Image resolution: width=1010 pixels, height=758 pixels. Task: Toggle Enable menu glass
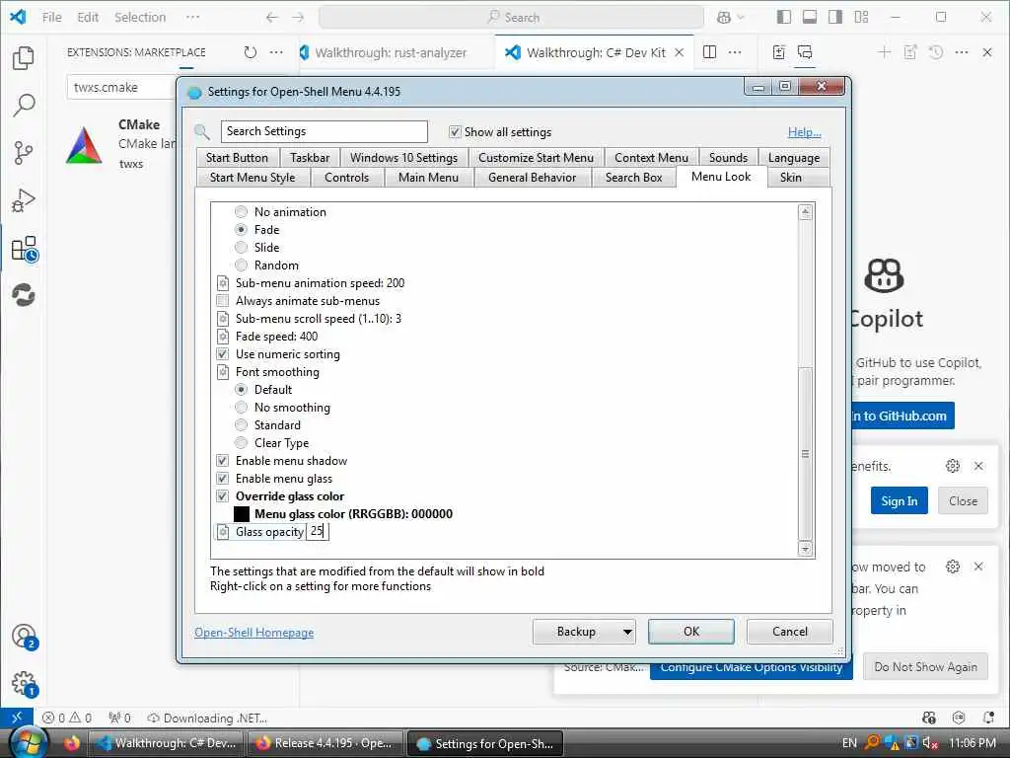point(223,479)
